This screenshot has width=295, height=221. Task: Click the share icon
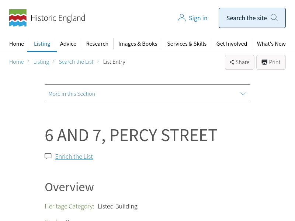(232, 62)
